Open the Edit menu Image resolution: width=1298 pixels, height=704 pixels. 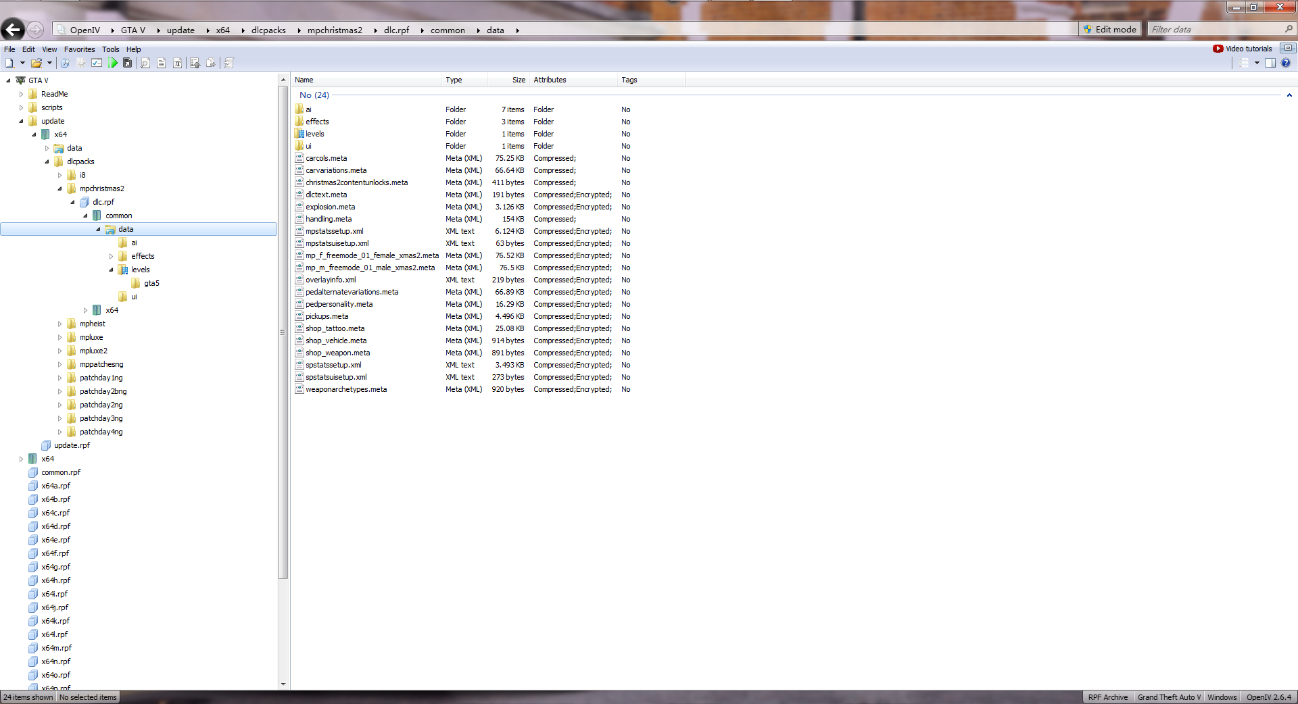28,49
